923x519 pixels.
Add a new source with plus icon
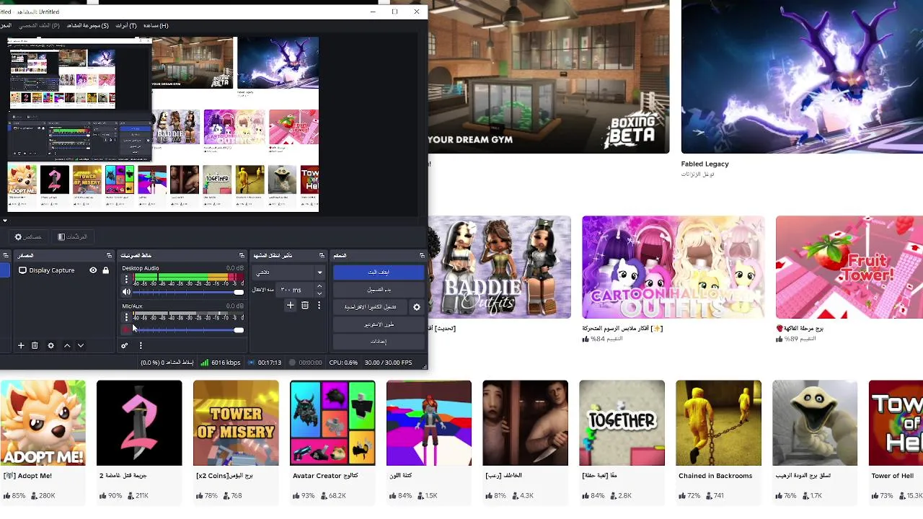click(x=21, y=346)
